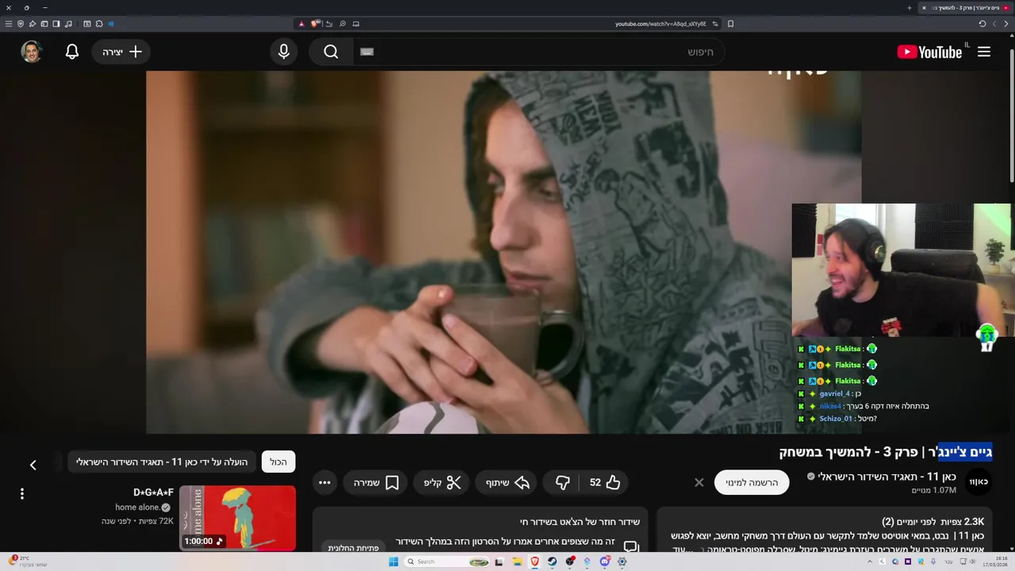
Task: Close the current YouTube tab
Action: coord(924,8)
